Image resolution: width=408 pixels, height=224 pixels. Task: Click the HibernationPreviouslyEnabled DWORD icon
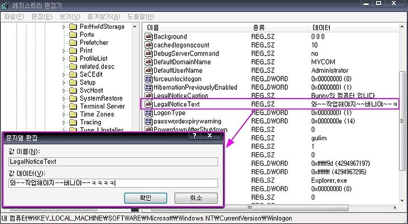tap(148, 87)
